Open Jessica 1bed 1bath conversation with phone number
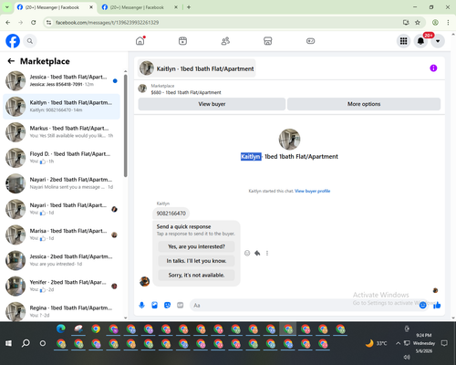This screenshot has height=365, width=456. (x=61, y=81)
